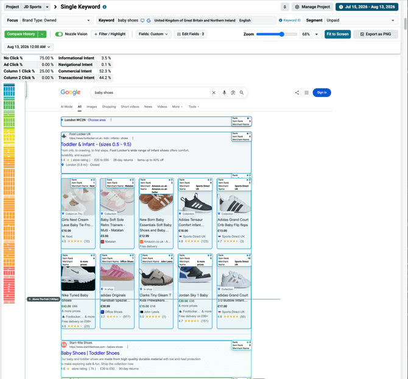
Task: Click the desktop device icon beside baby shoes
Action: point(142,20)
